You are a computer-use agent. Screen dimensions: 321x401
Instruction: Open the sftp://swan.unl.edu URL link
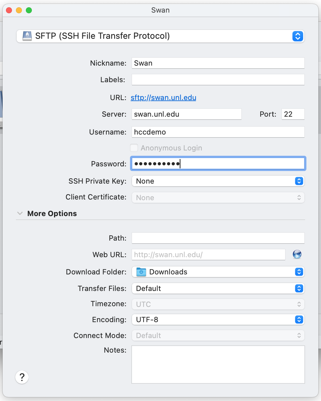tap(163, 98)
